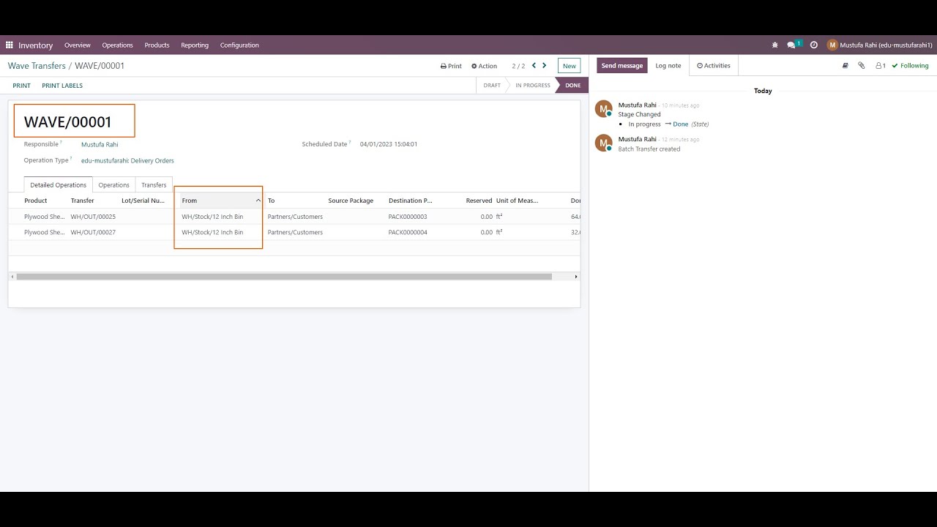937x527 pixels.
Task: Switch to Detailed Operations tab
Action: (x=58, y=184)
